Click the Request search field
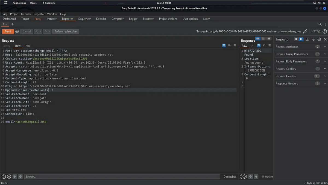The image size is (328, 185). pos(122,177)
